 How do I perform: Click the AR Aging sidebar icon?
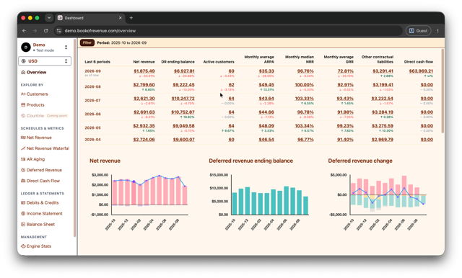[23, 159]
